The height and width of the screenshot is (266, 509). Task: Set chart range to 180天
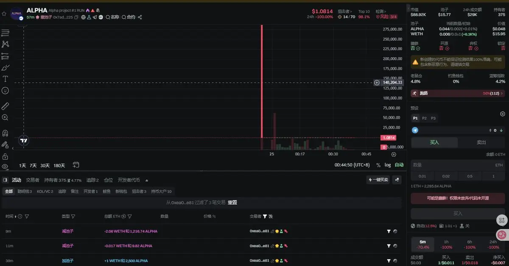click(x=59, y=165)
